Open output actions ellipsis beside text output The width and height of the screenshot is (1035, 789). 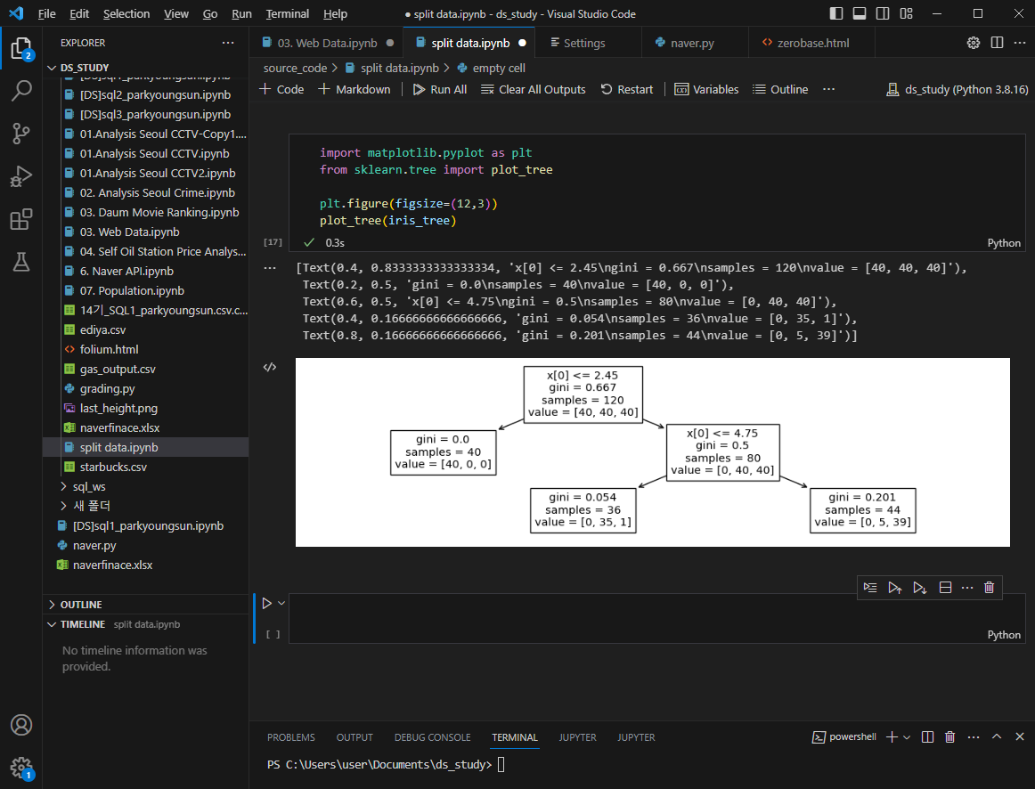[270, 268]
